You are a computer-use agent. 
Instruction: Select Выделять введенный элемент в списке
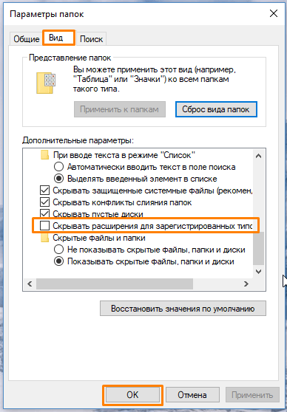[58, 179]
